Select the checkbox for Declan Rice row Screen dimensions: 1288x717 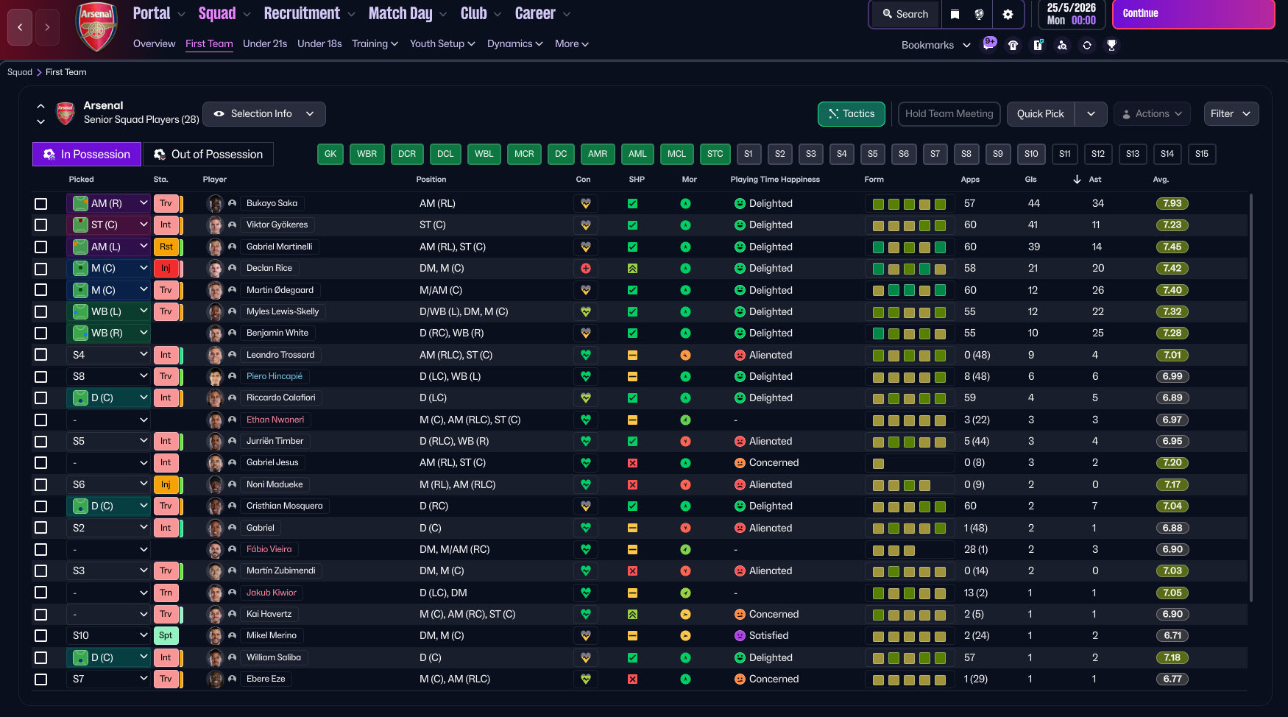point(41,269)
